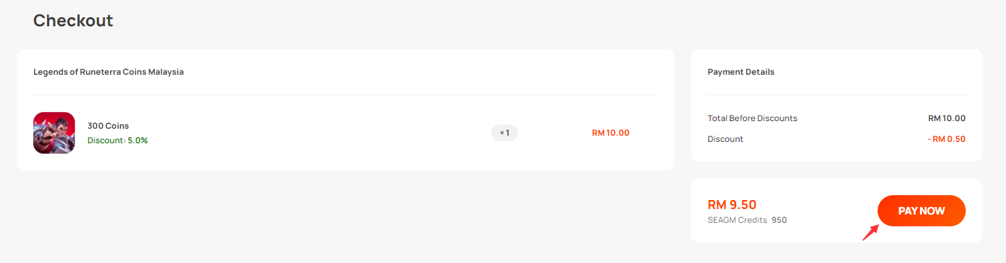Click the Checkout page heading
The image size is (1006, 263).
(73, 21)
